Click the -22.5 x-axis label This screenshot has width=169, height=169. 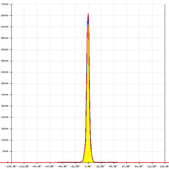point(75,166)
